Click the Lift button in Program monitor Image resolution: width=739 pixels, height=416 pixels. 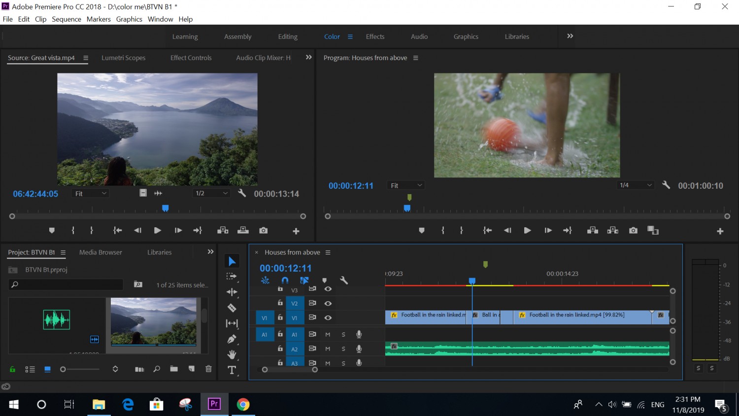point(593,231)
